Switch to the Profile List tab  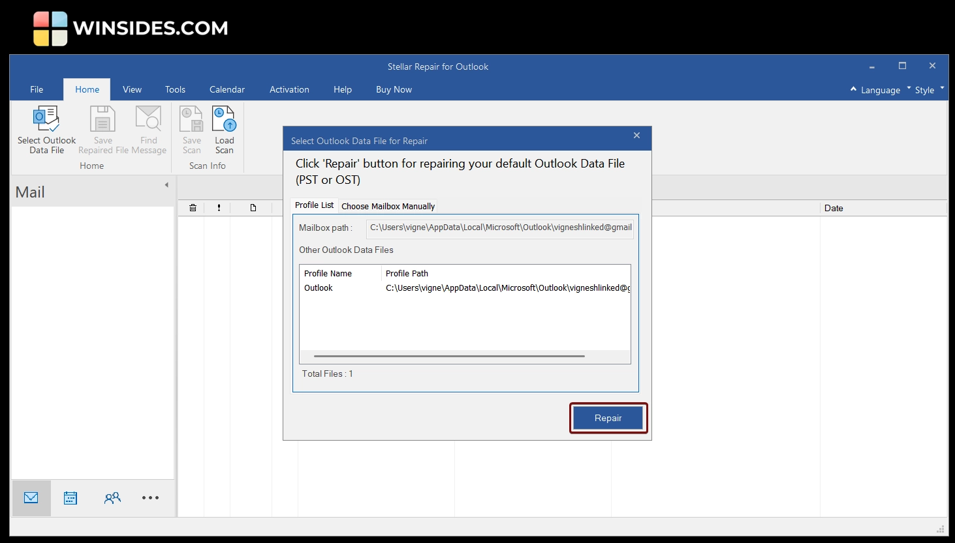coord(314,205)
